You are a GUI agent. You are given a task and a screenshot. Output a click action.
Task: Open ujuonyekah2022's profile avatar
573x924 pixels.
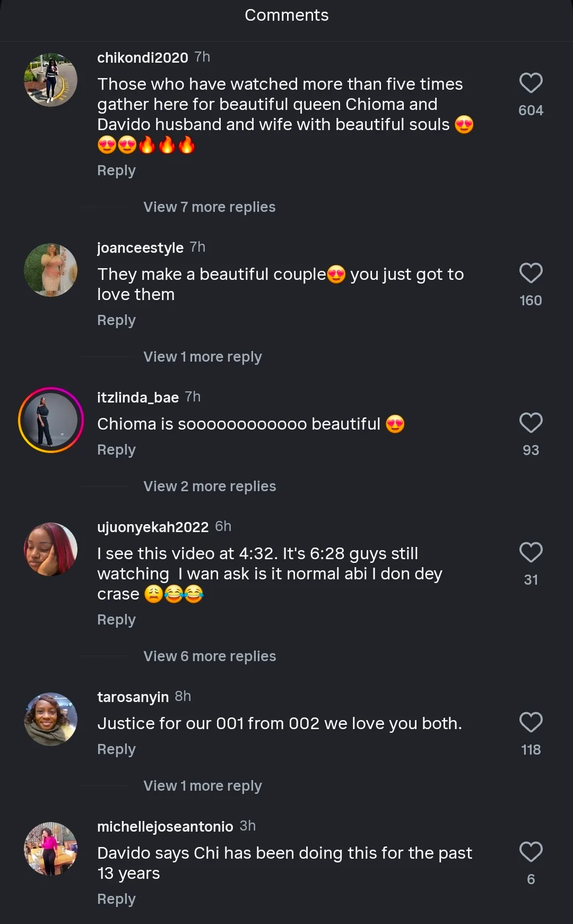click(51, 550)
